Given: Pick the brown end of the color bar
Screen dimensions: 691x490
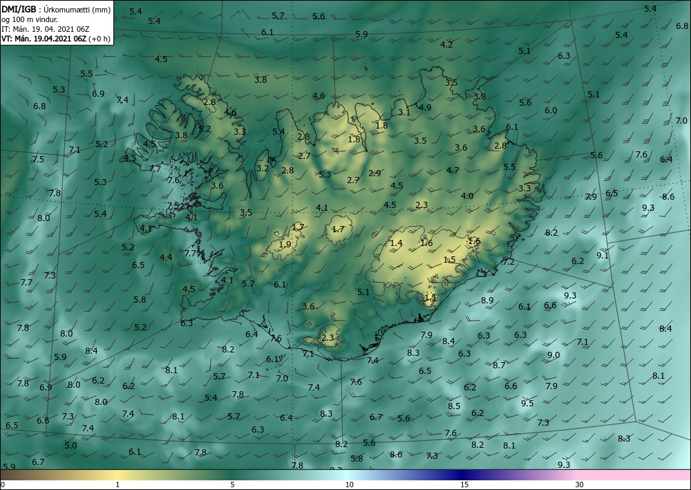Looking at the screenshot, I should (13, 475).
